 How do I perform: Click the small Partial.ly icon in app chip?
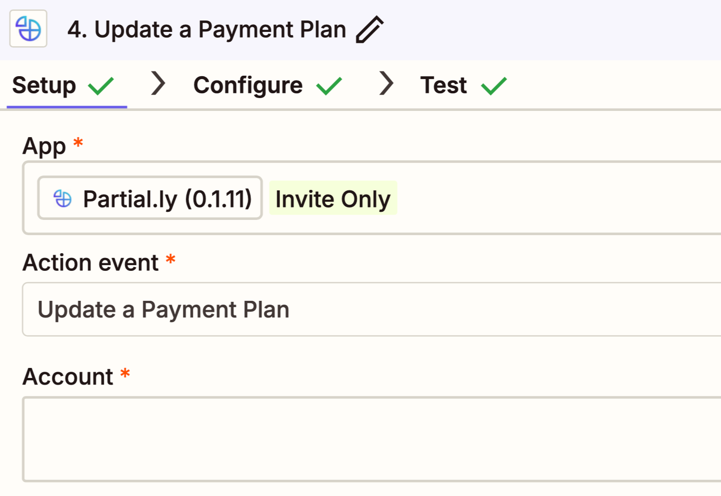point(62,198)
